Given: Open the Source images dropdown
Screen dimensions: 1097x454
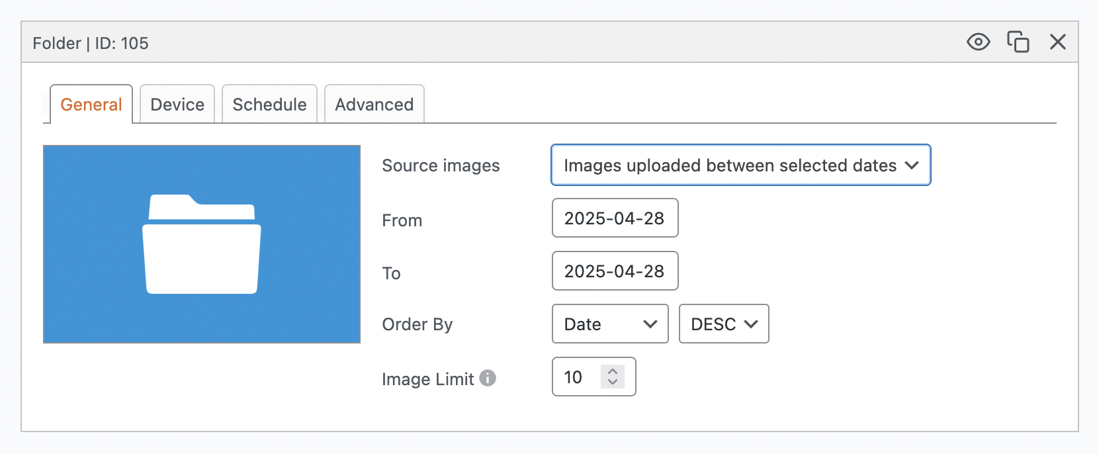Looking at the screenshot, I should pyautogui.click(x=740, y=165).
